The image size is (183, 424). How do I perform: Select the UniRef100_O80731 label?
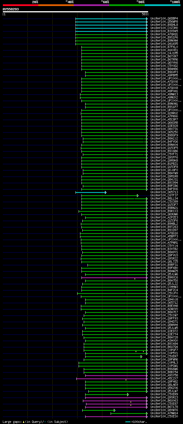point(164,129)
